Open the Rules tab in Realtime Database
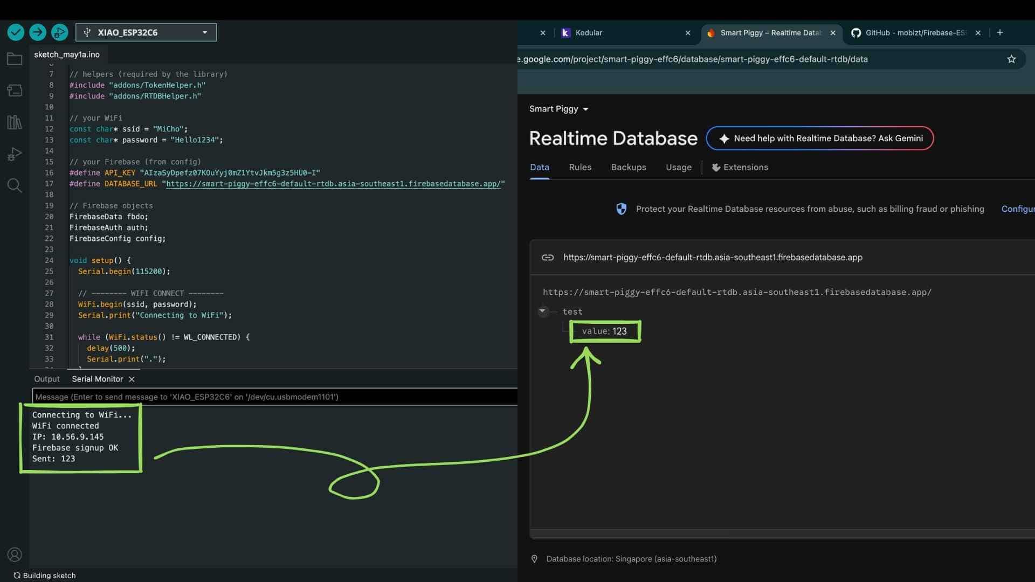 click(580, 167)
